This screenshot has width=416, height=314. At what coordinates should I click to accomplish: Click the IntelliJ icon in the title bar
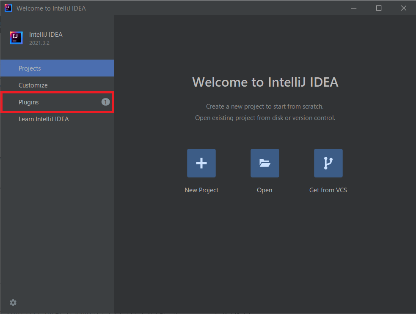click(x=8, y=8)
